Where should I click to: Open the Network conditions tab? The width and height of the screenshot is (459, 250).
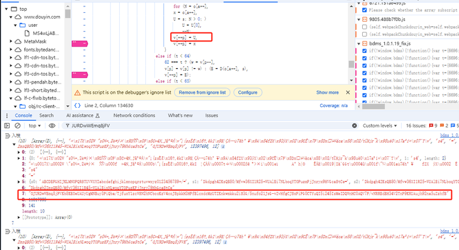tap(134, 115)
